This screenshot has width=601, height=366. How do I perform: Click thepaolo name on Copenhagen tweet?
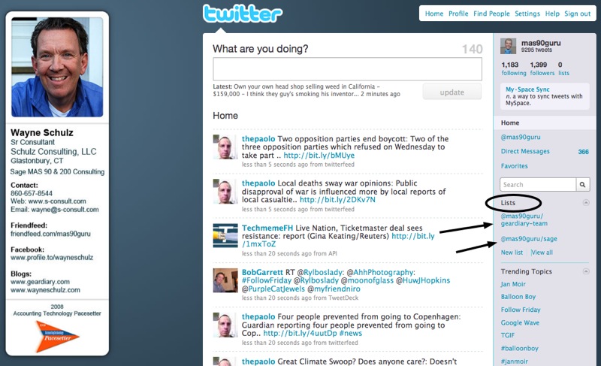coord(258,317)
